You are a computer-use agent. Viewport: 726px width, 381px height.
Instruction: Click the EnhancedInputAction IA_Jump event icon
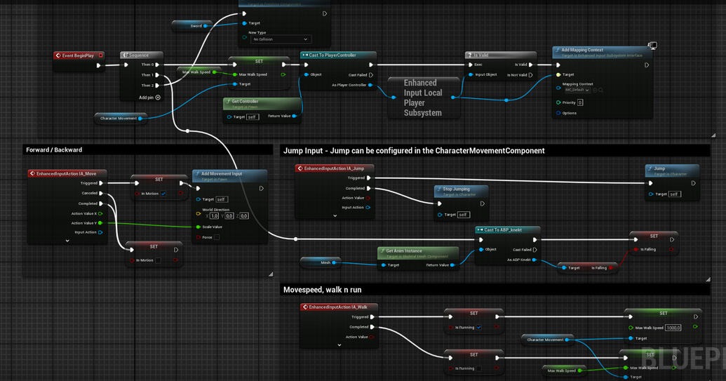tap(300, 168)
